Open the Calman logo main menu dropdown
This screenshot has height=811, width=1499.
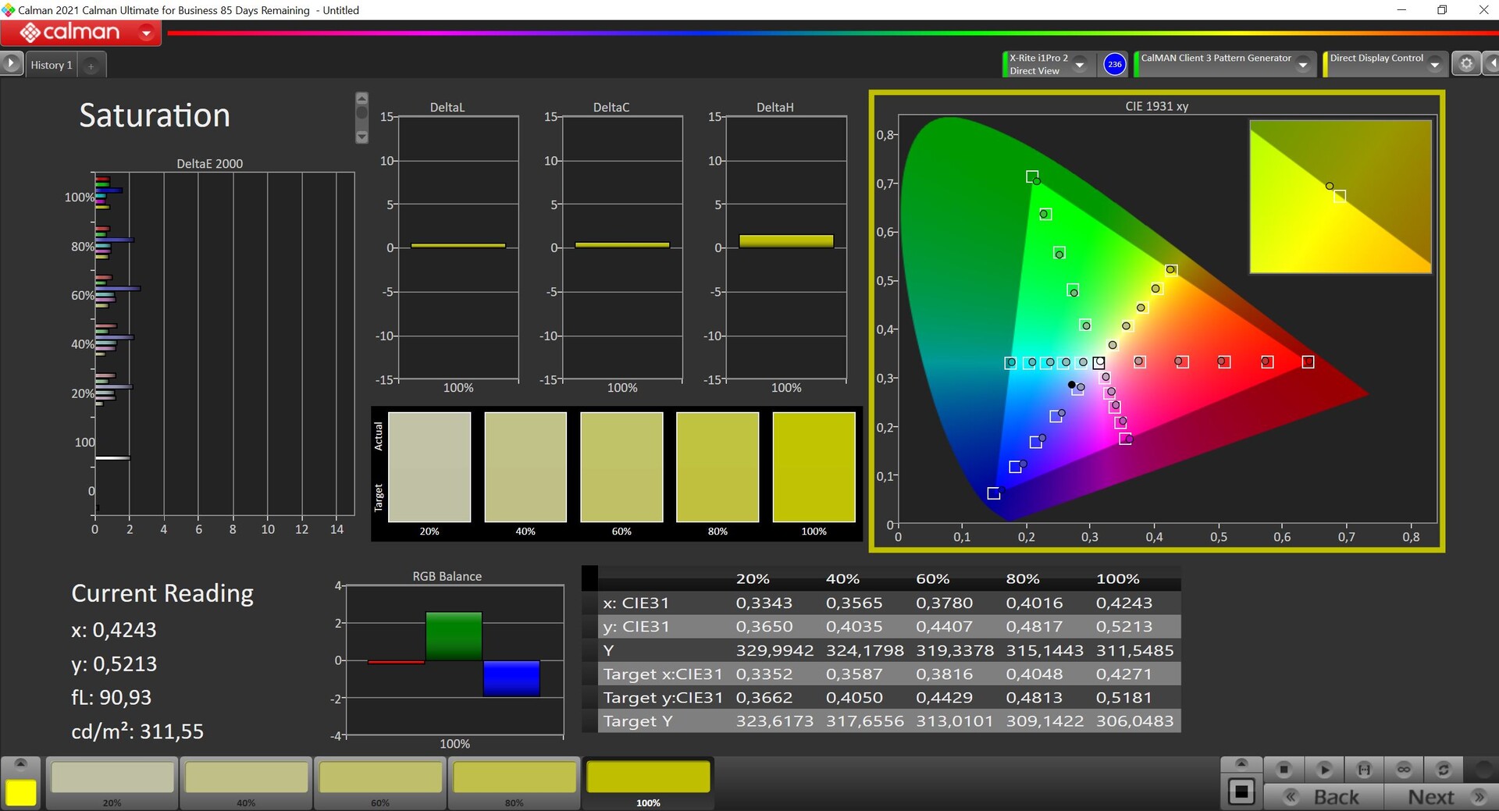(146, 33)
